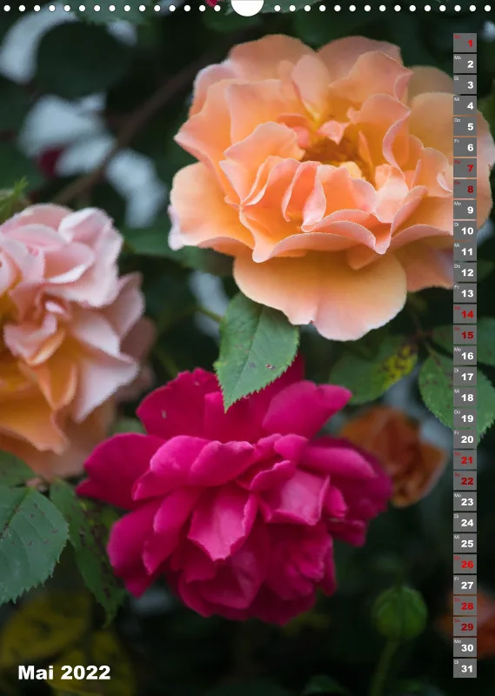
Task: Click the day 13 cell
Action: pos(465,293)
